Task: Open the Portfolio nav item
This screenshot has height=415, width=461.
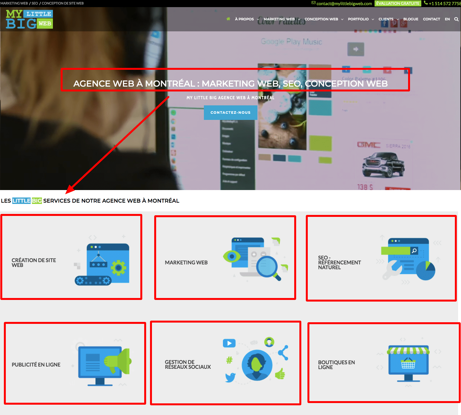Action: (x=358, y=19)
